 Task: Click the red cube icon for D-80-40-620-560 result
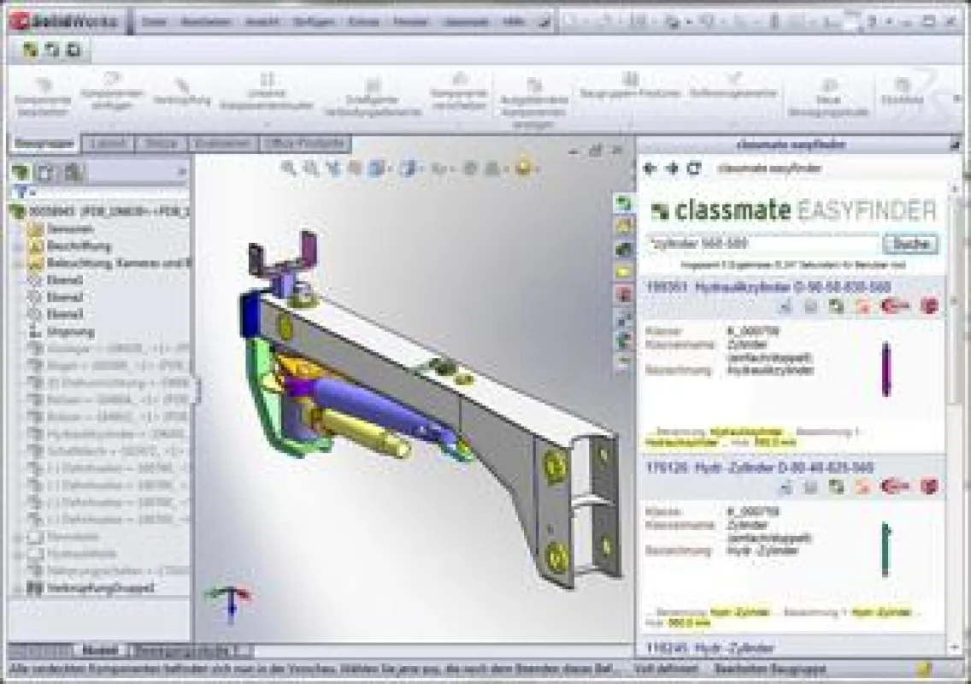point(929,486)
